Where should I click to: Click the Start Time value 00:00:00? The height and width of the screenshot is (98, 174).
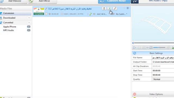[x=157, y=71]
